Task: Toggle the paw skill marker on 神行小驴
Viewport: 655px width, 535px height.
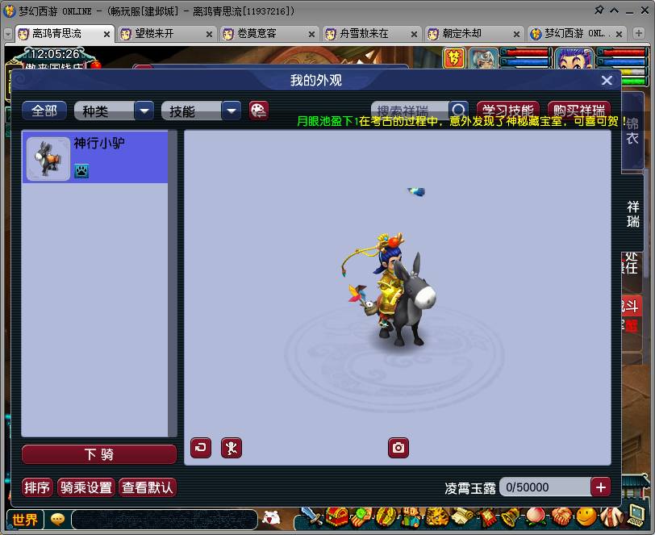Action: [81, 171]
